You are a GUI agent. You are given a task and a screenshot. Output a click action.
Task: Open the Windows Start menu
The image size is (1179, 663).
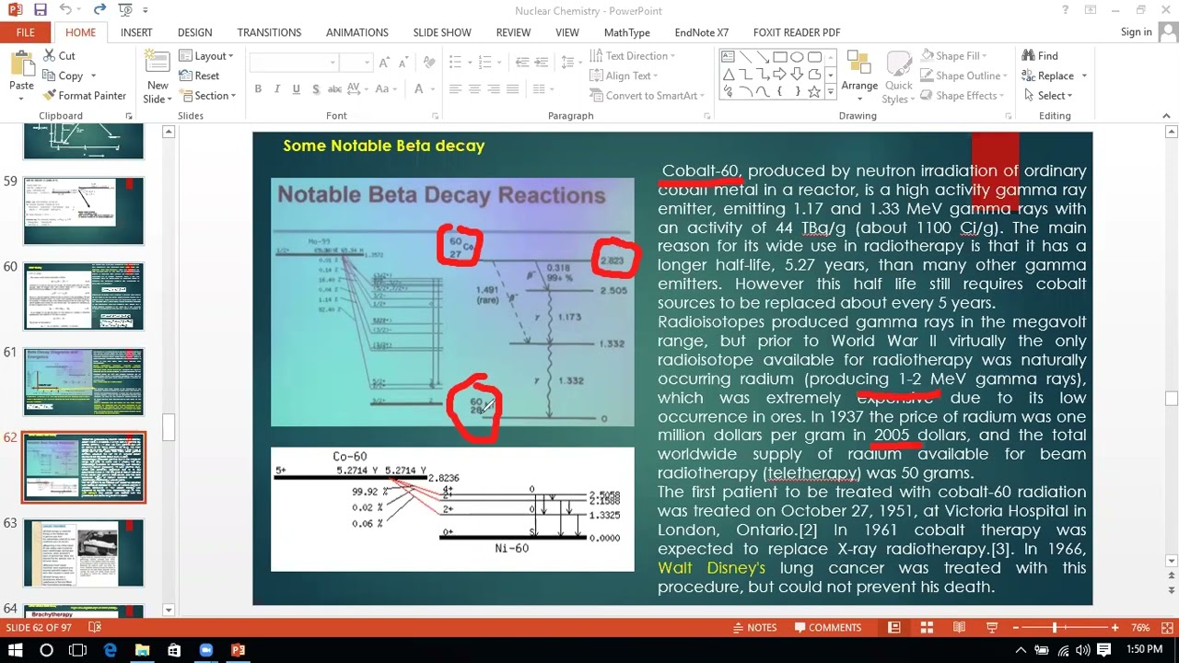point(15,650)
